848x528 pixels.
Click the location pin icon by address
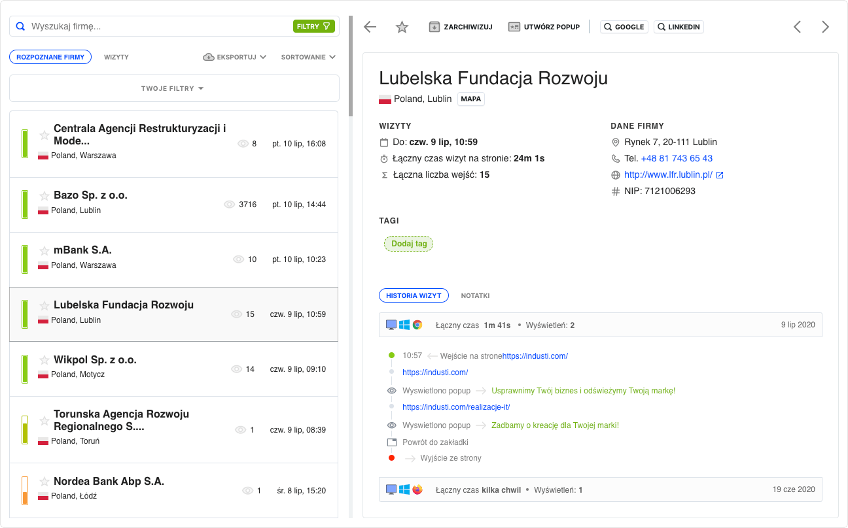tap(615, 142)
